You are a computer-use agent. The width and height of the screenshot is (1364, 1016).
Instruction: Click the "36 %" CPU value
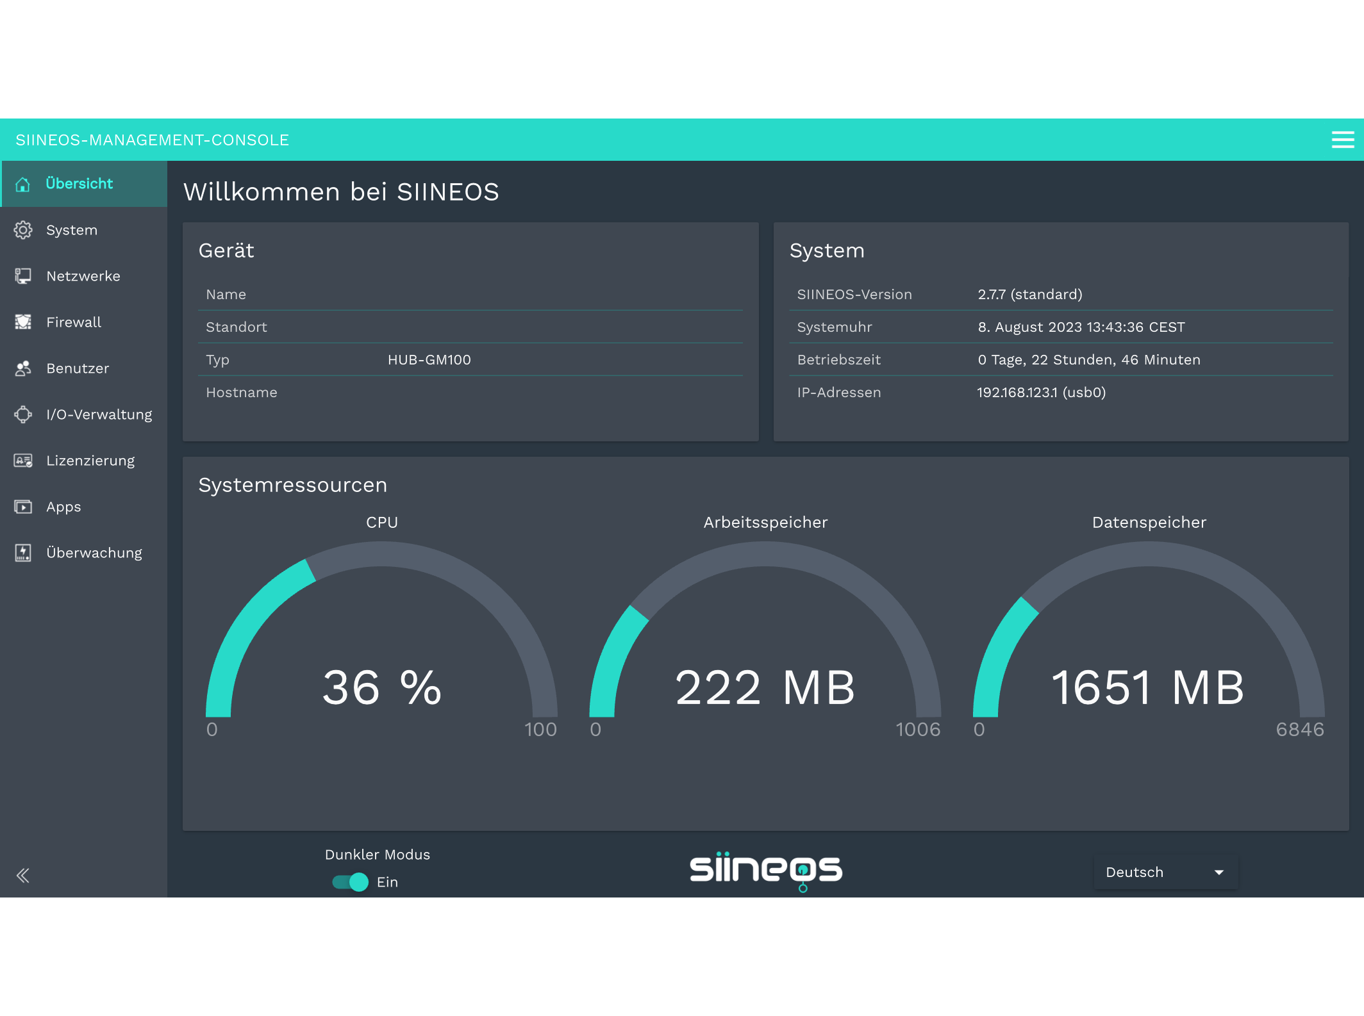[x=382, y=688]
